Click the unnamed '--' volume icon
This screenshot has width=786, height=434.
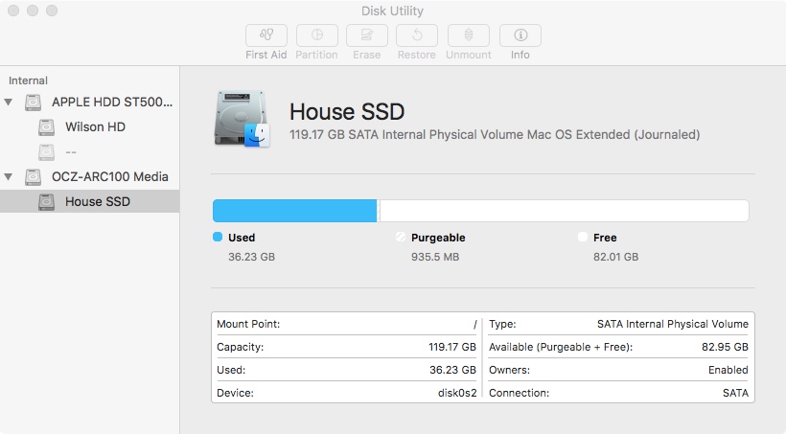coord(47,151)
